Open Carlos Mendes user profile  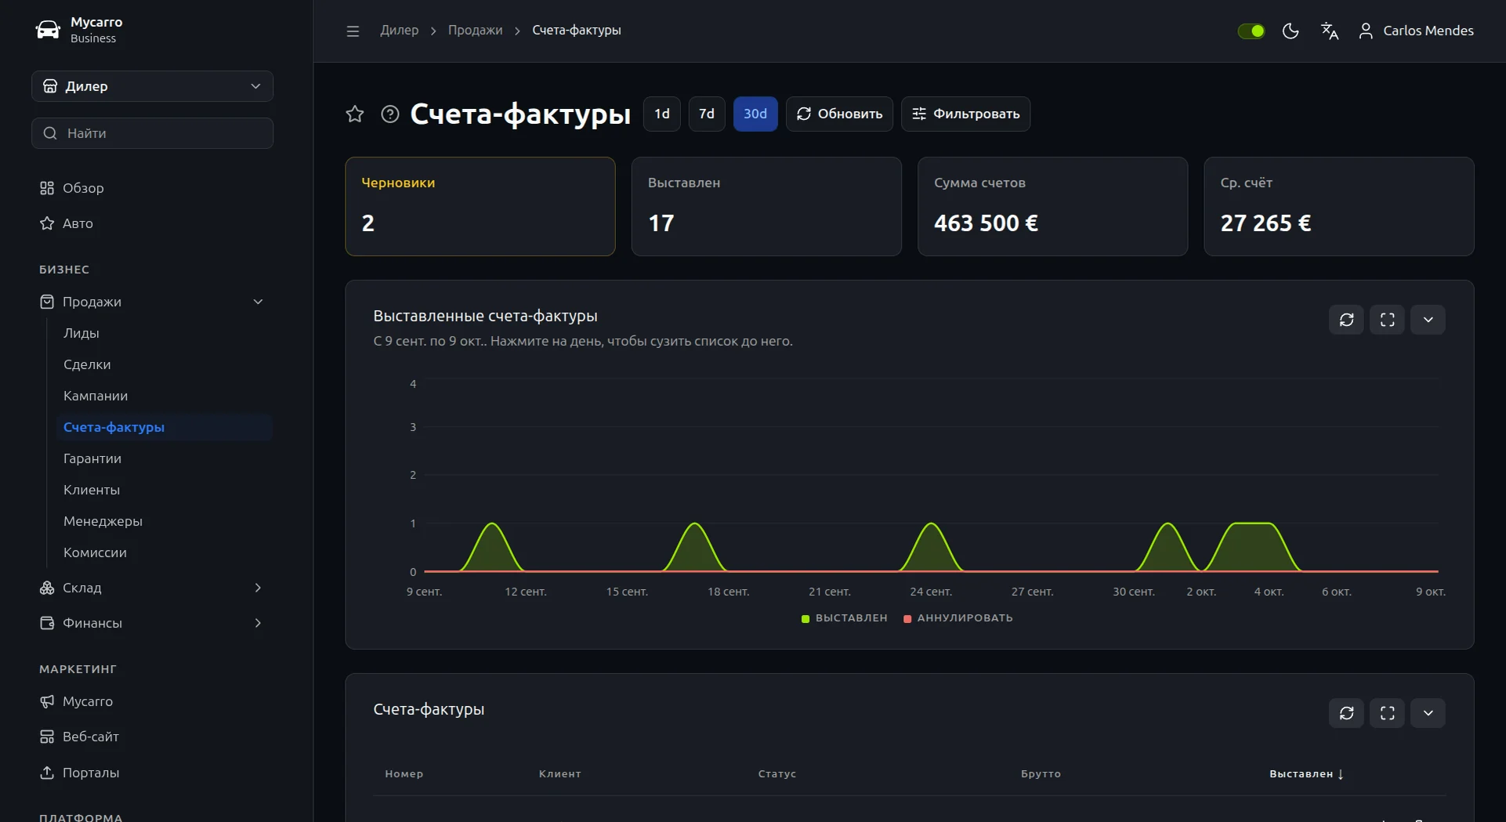(x=1416, y=31)
